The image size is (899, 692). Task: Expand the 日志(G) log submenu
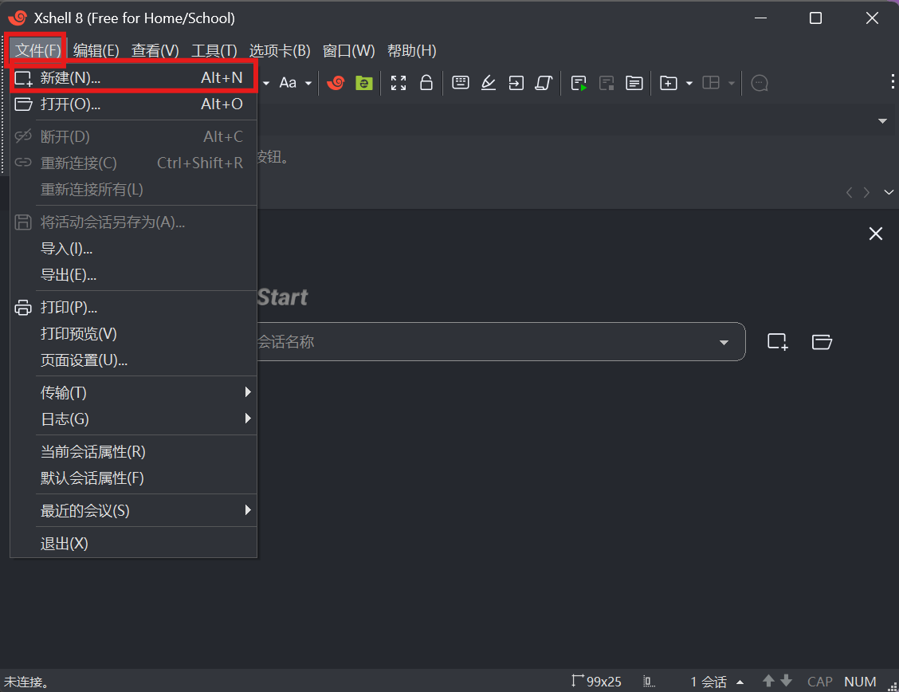point(133,419)
